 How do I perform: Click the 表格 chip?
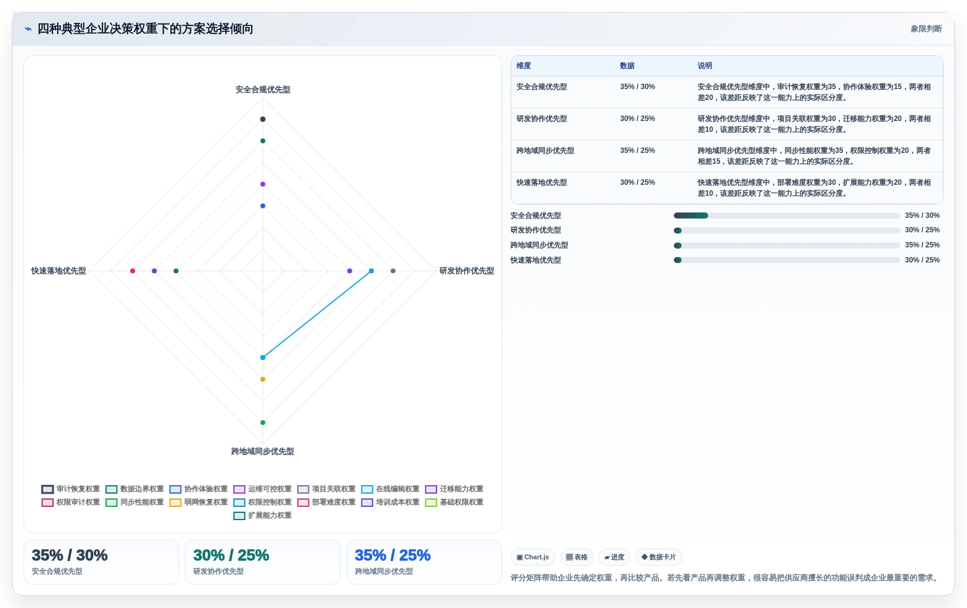point(577,557)
